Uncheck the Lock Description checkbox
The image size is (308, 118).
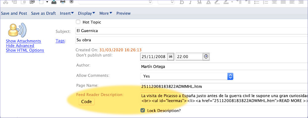pyautogui.click(x=143, y=111)
